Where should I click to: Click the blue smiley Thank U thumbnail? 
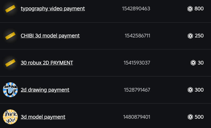(x=10, y=90)
